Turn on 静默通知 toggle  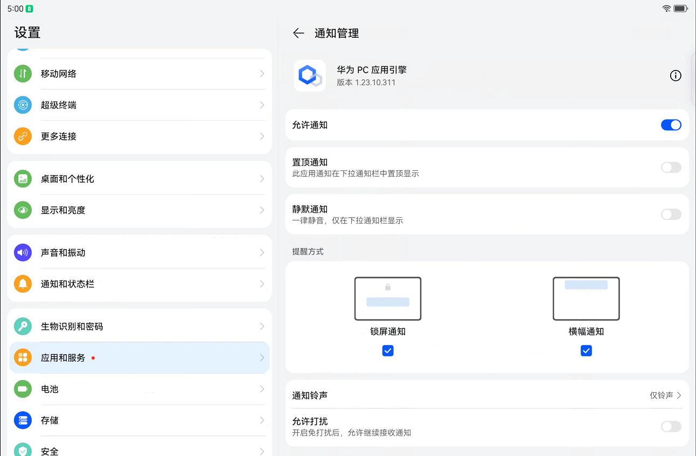(671, 215)
